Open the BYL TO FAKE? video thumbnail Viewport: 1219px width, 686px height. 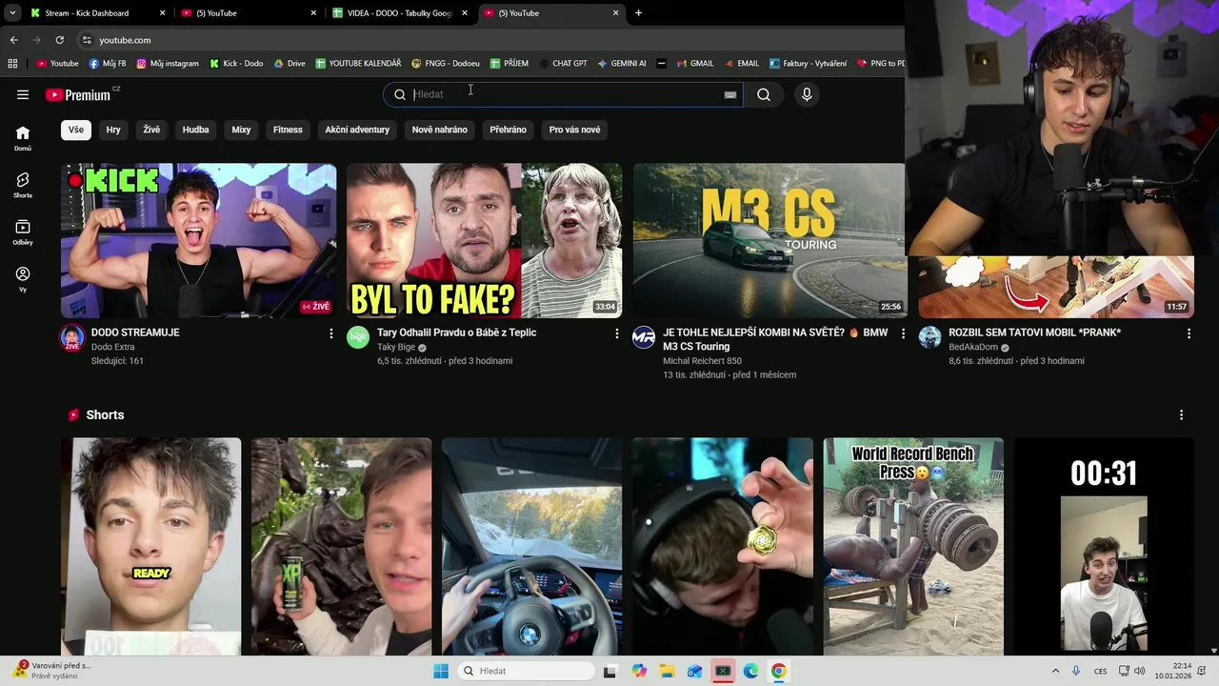[484, 241]
